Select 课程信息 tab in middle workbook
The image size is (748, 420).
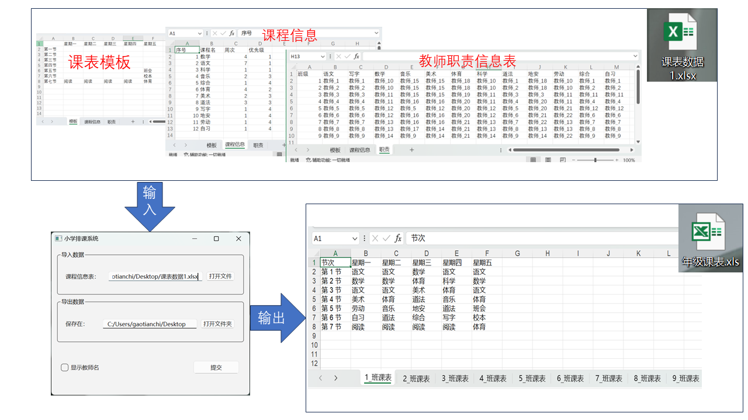pos(235,145)
